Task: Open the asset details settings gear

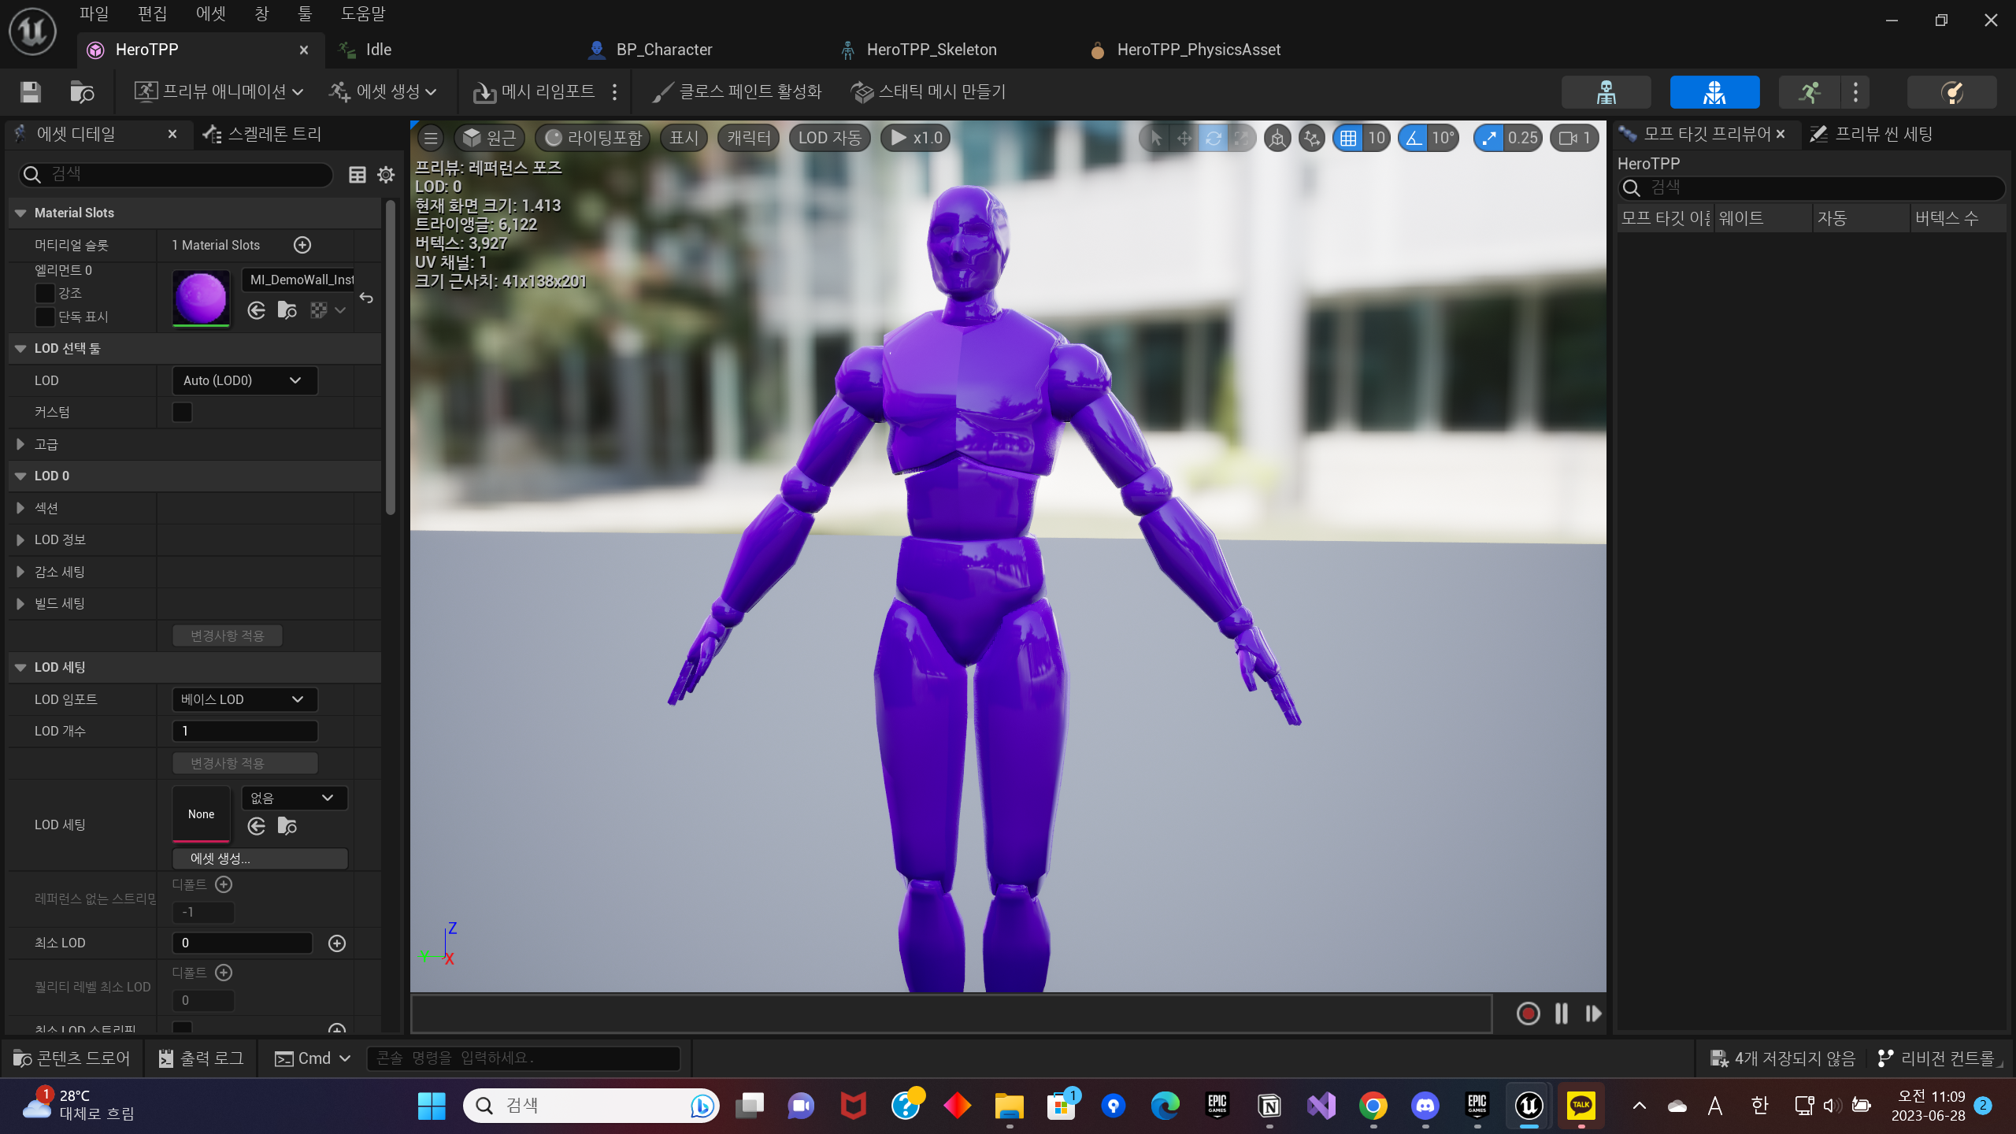Action: pos(386,175)
